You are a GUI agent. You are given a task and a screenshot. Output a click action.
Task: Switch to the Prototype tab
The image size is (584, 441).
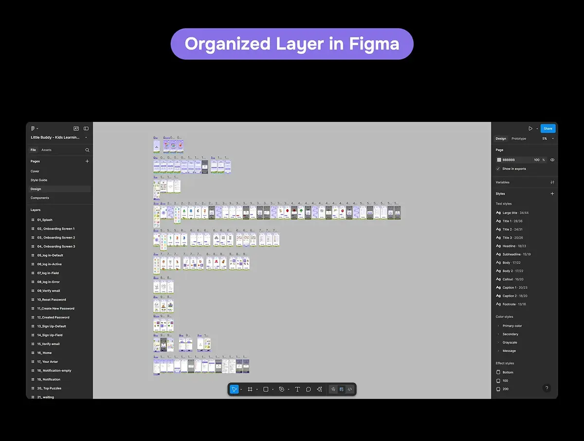pos(519,139)
